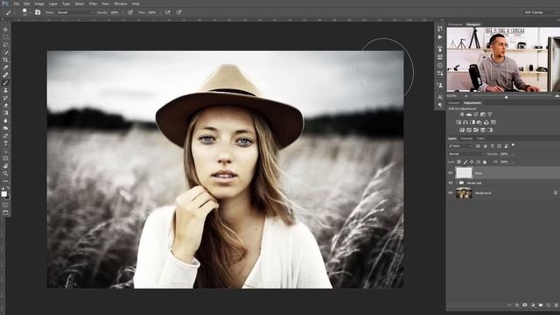Select the Clone Stamp tool
The height and width of the screenshot is (315, 560).
[x=5, y=90]
